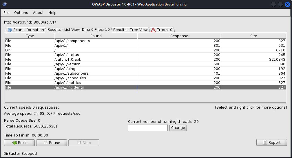Click the DirBuster app icon in title bar

[5, 4]
